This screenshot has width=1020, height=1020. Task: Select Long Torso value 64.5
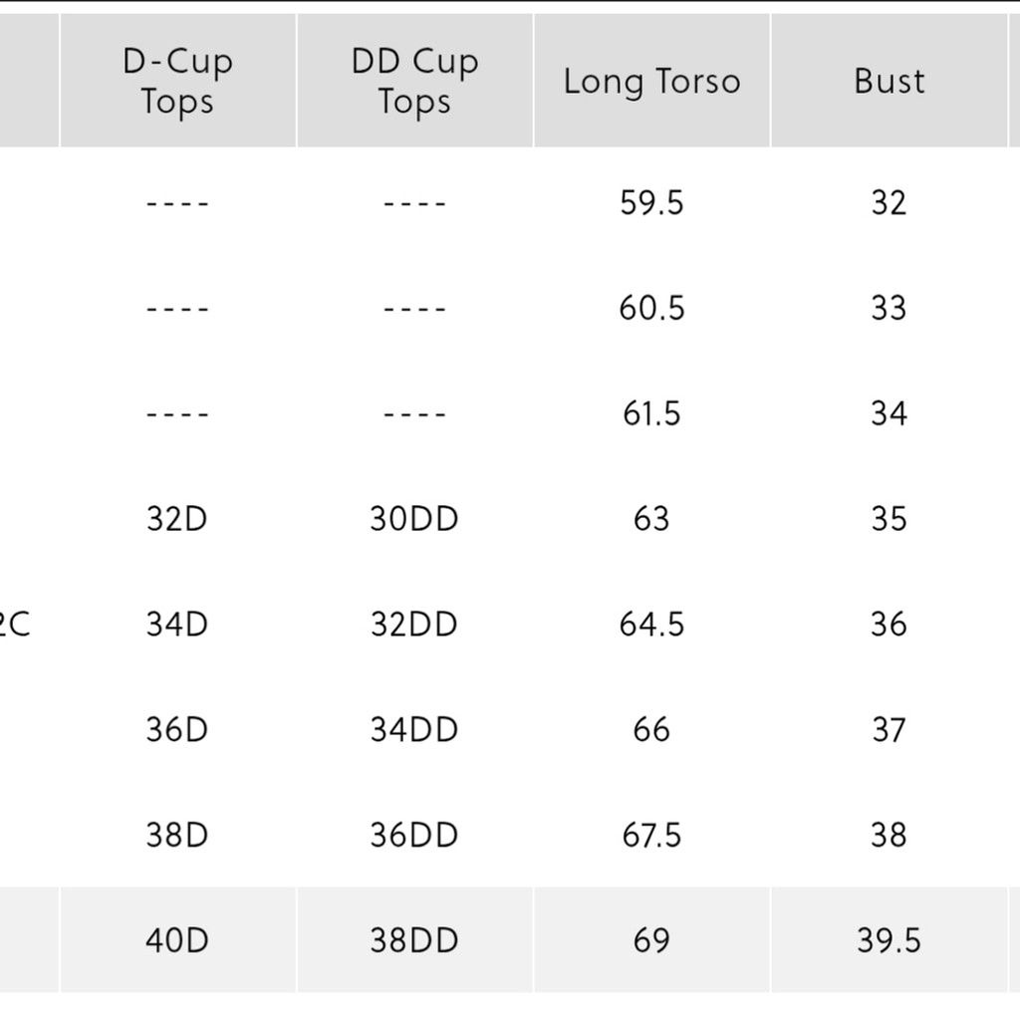point(651,625)
